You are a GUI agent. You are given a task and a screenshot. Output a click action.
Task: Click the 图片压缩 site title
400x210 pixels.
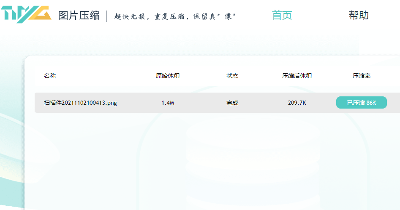point(79,16)
